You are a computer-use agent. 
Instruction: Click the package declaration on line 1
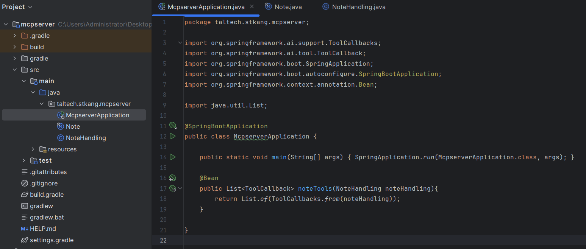coord(247,22)
